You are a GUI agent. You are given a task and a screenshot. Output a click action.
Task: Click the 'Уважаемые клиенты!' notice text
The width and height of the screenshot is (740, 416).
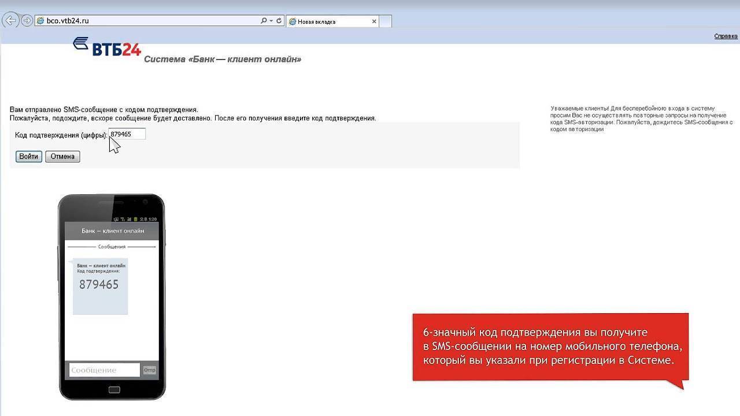[x=642, y=119]
